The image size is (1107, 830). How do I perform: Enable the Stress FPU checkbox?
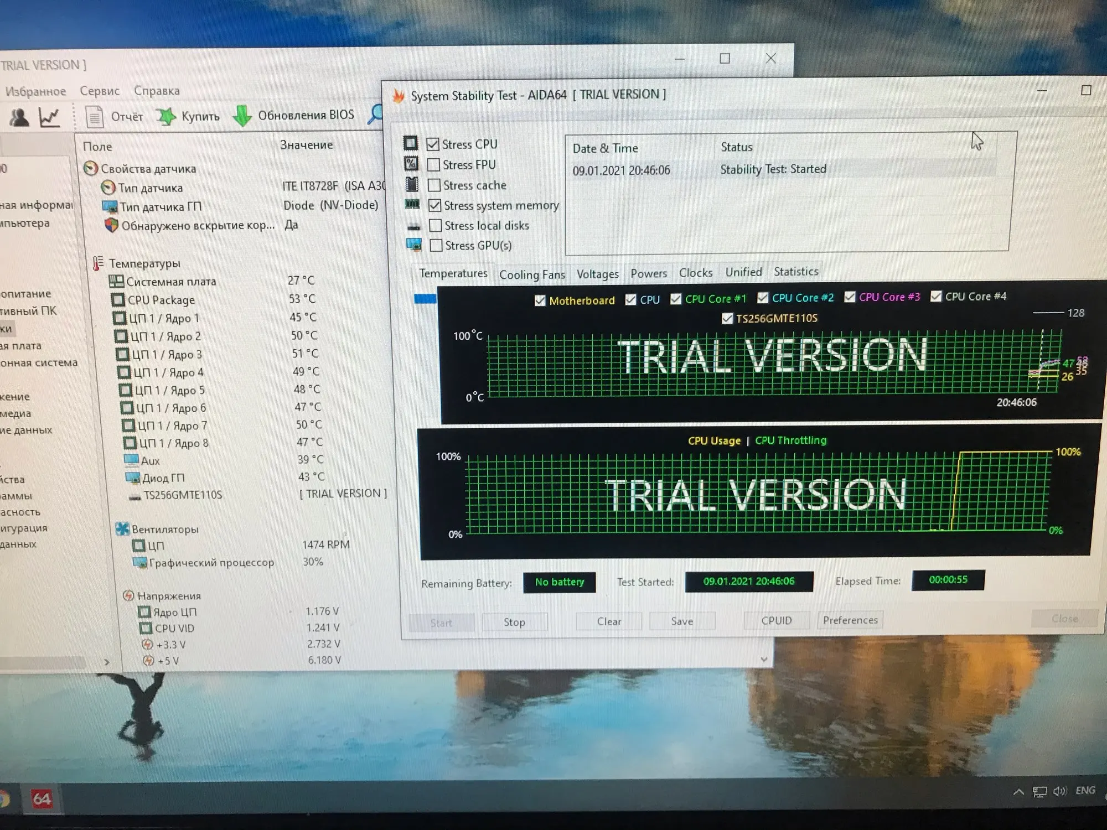coord(434,165)
